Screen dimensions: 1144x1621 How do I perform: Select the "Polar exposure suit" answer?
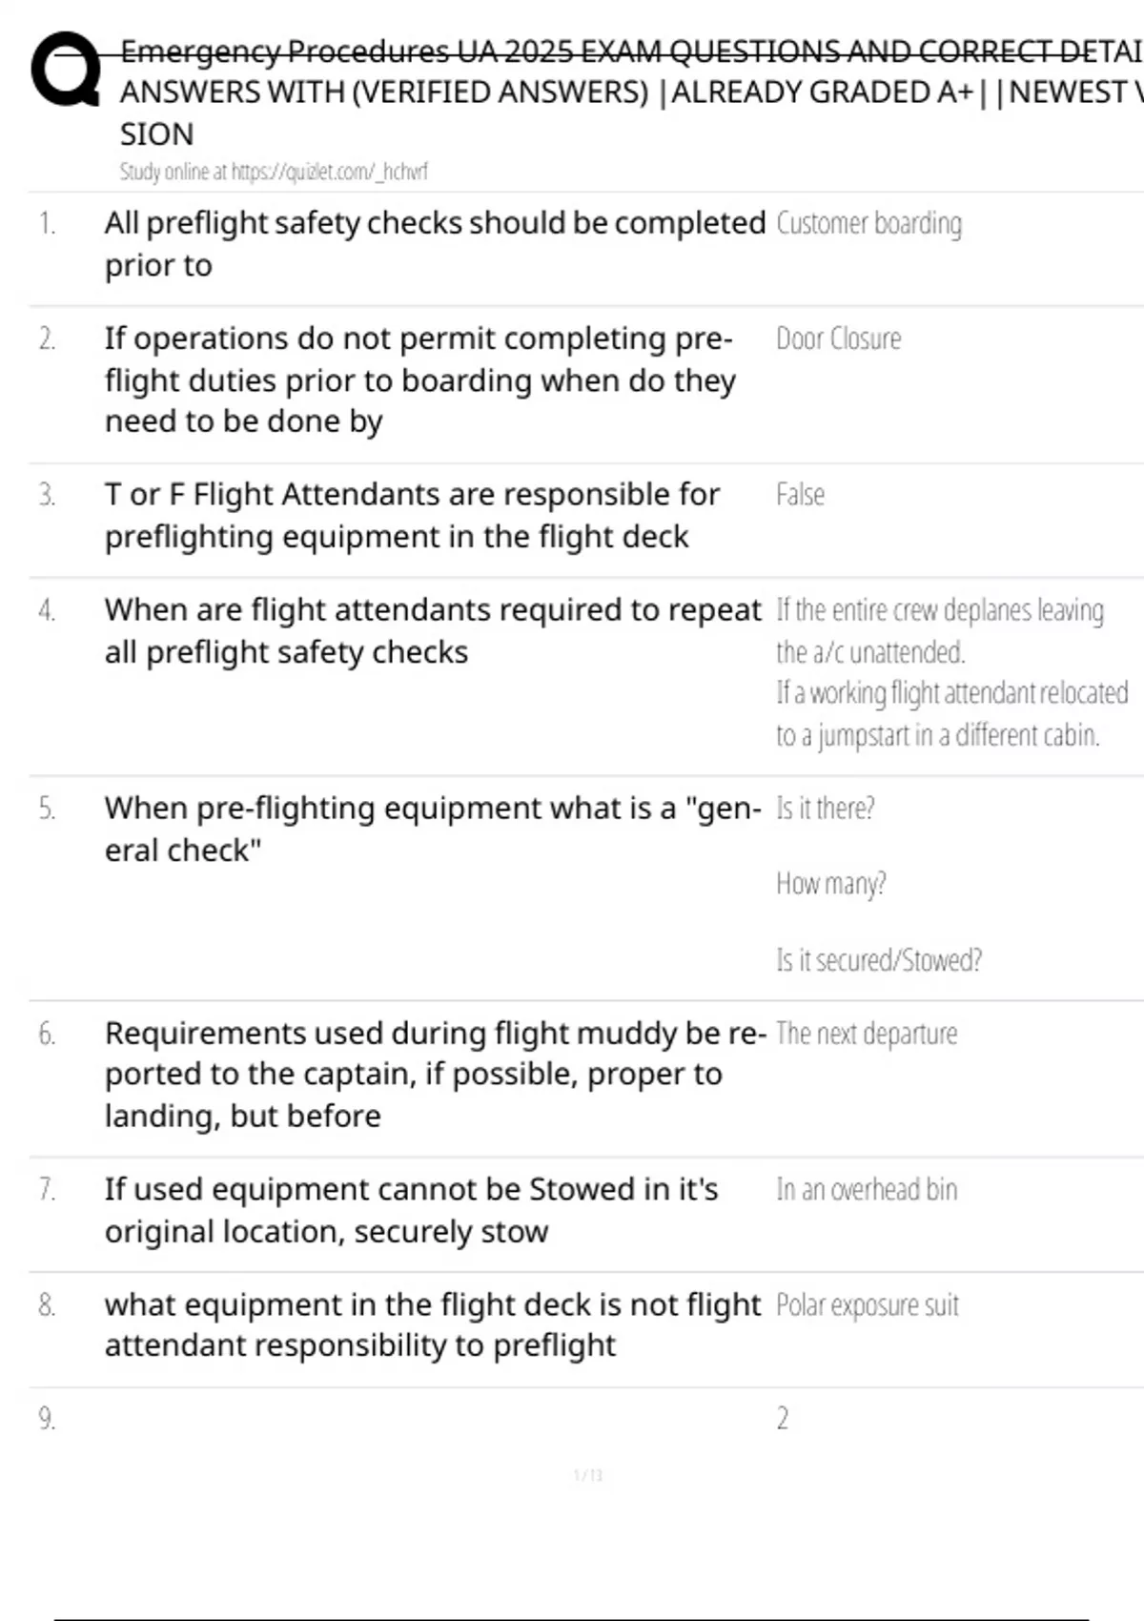coord(867,1305)
